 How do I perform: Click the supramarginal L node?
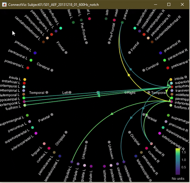click(27, 115)
